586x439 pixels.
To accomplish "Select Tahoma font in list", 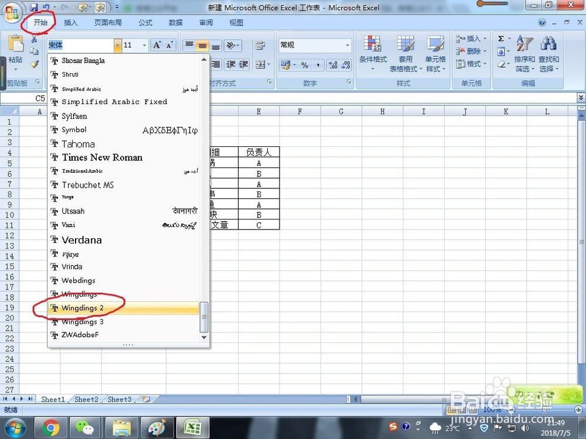I will [x=124, y=144].
